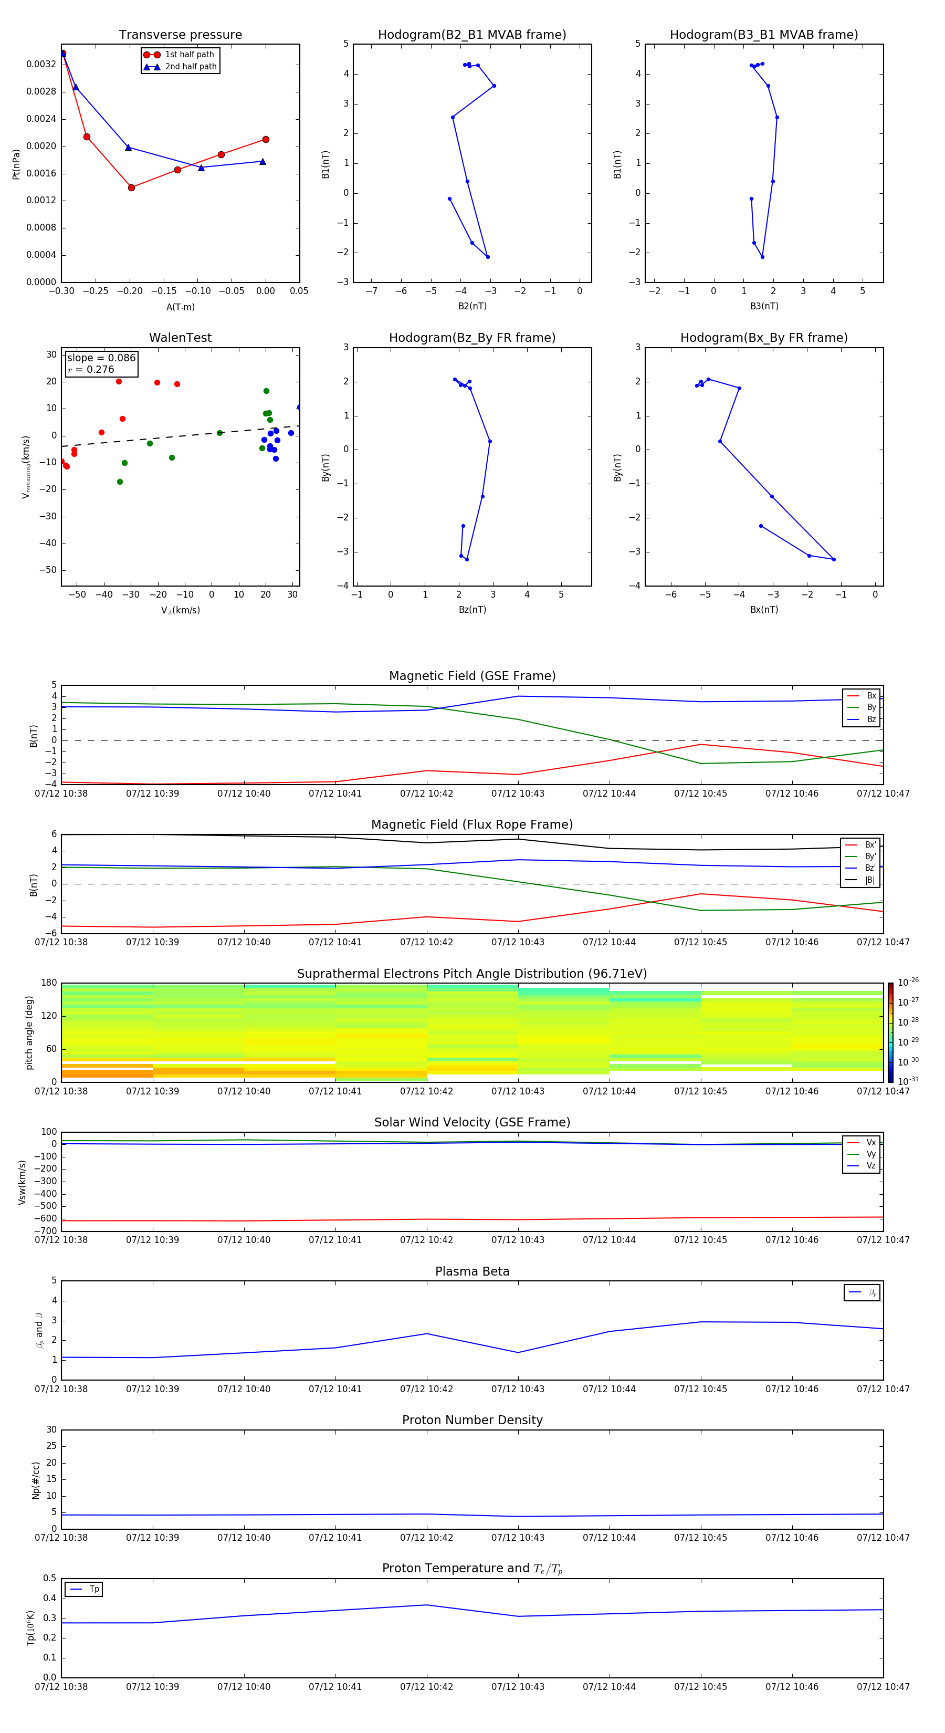
Task: Click the Plasma Beta plot title
Action: tap(472, 1271)
